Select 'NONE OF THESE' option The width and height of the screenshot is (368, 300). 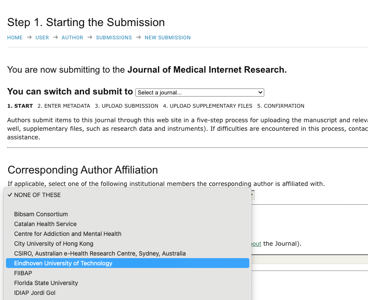point(38,195)
